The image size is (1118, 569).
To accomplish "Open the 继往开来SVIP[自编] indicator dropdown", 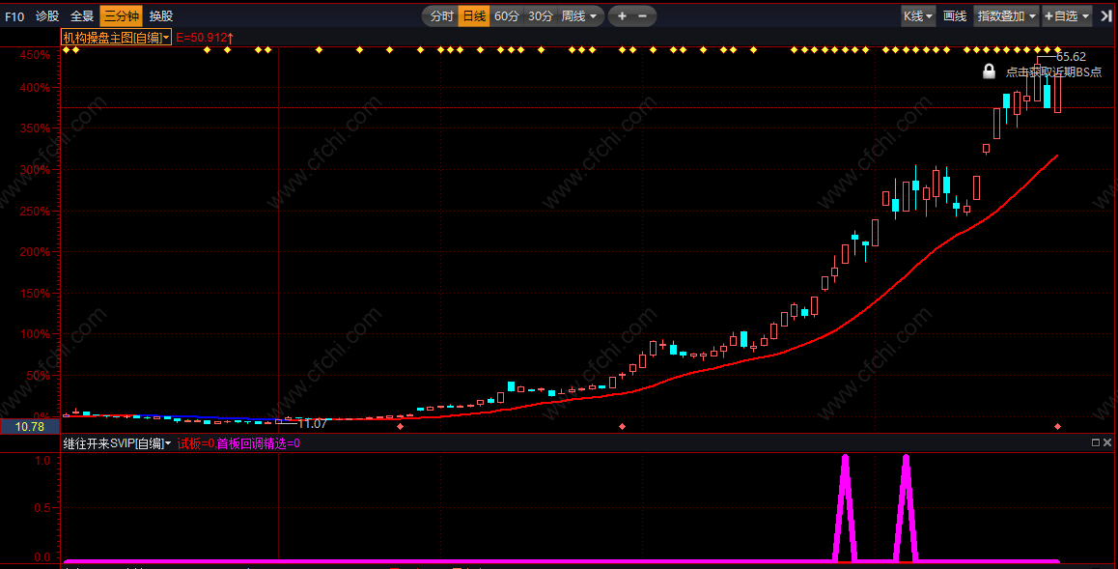I will 117,443.
